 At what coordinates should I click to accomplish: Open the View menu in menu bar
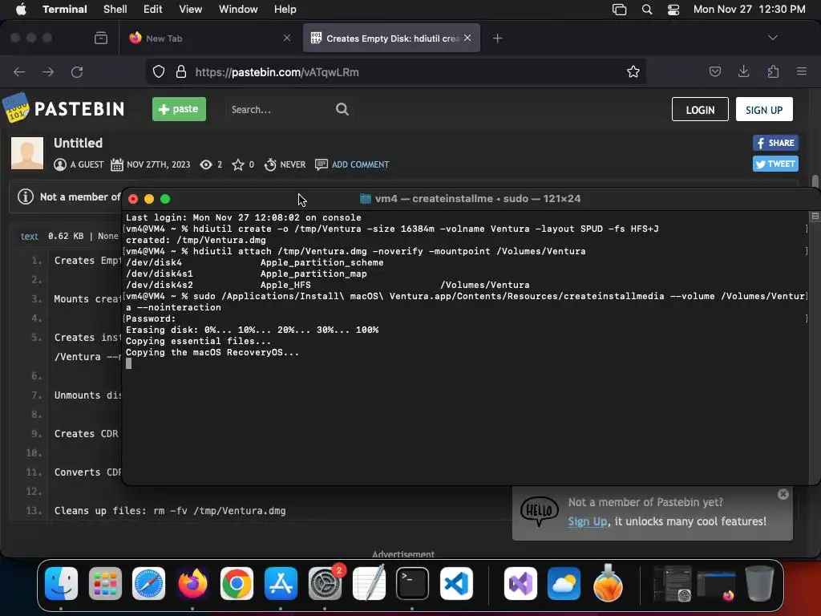pos(191,10)
